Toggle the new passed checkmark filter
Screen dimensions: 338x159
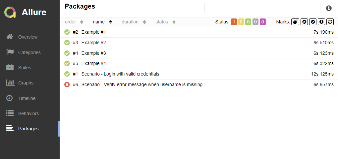coord(312,22)
